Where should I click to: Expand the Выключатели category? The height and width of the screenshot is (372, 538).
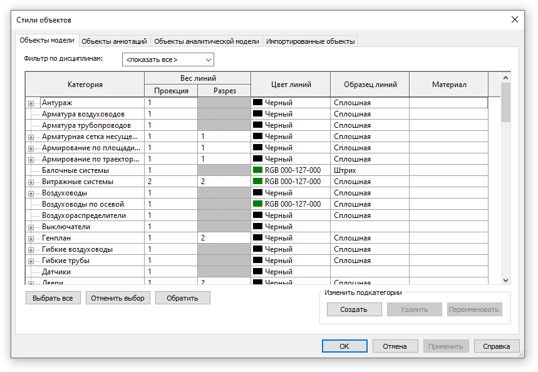tap(31, 227)
